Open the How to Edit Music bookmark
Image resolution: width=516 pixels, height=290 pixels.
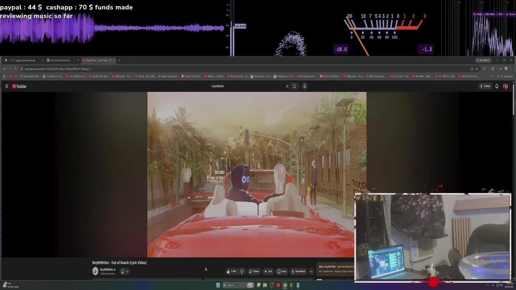click(75, 76)
